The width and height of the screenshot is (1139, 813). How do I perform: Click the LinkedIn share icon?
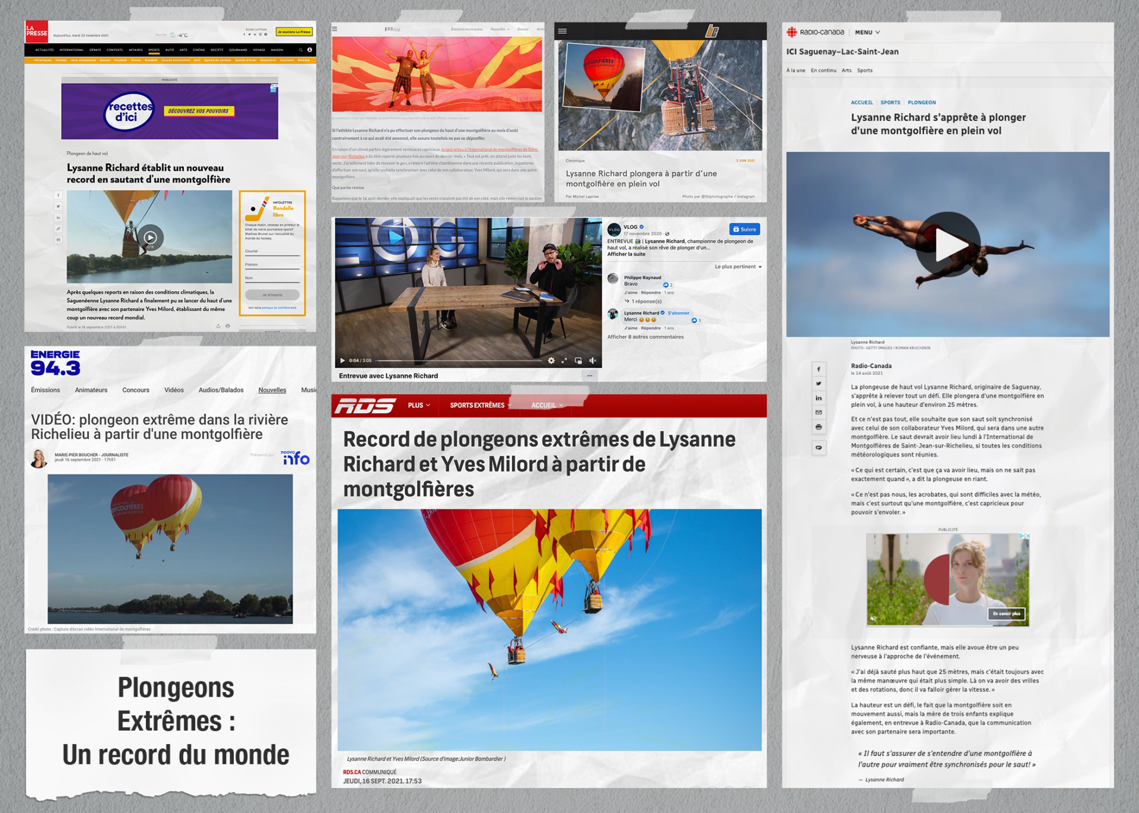click(819, 398)
